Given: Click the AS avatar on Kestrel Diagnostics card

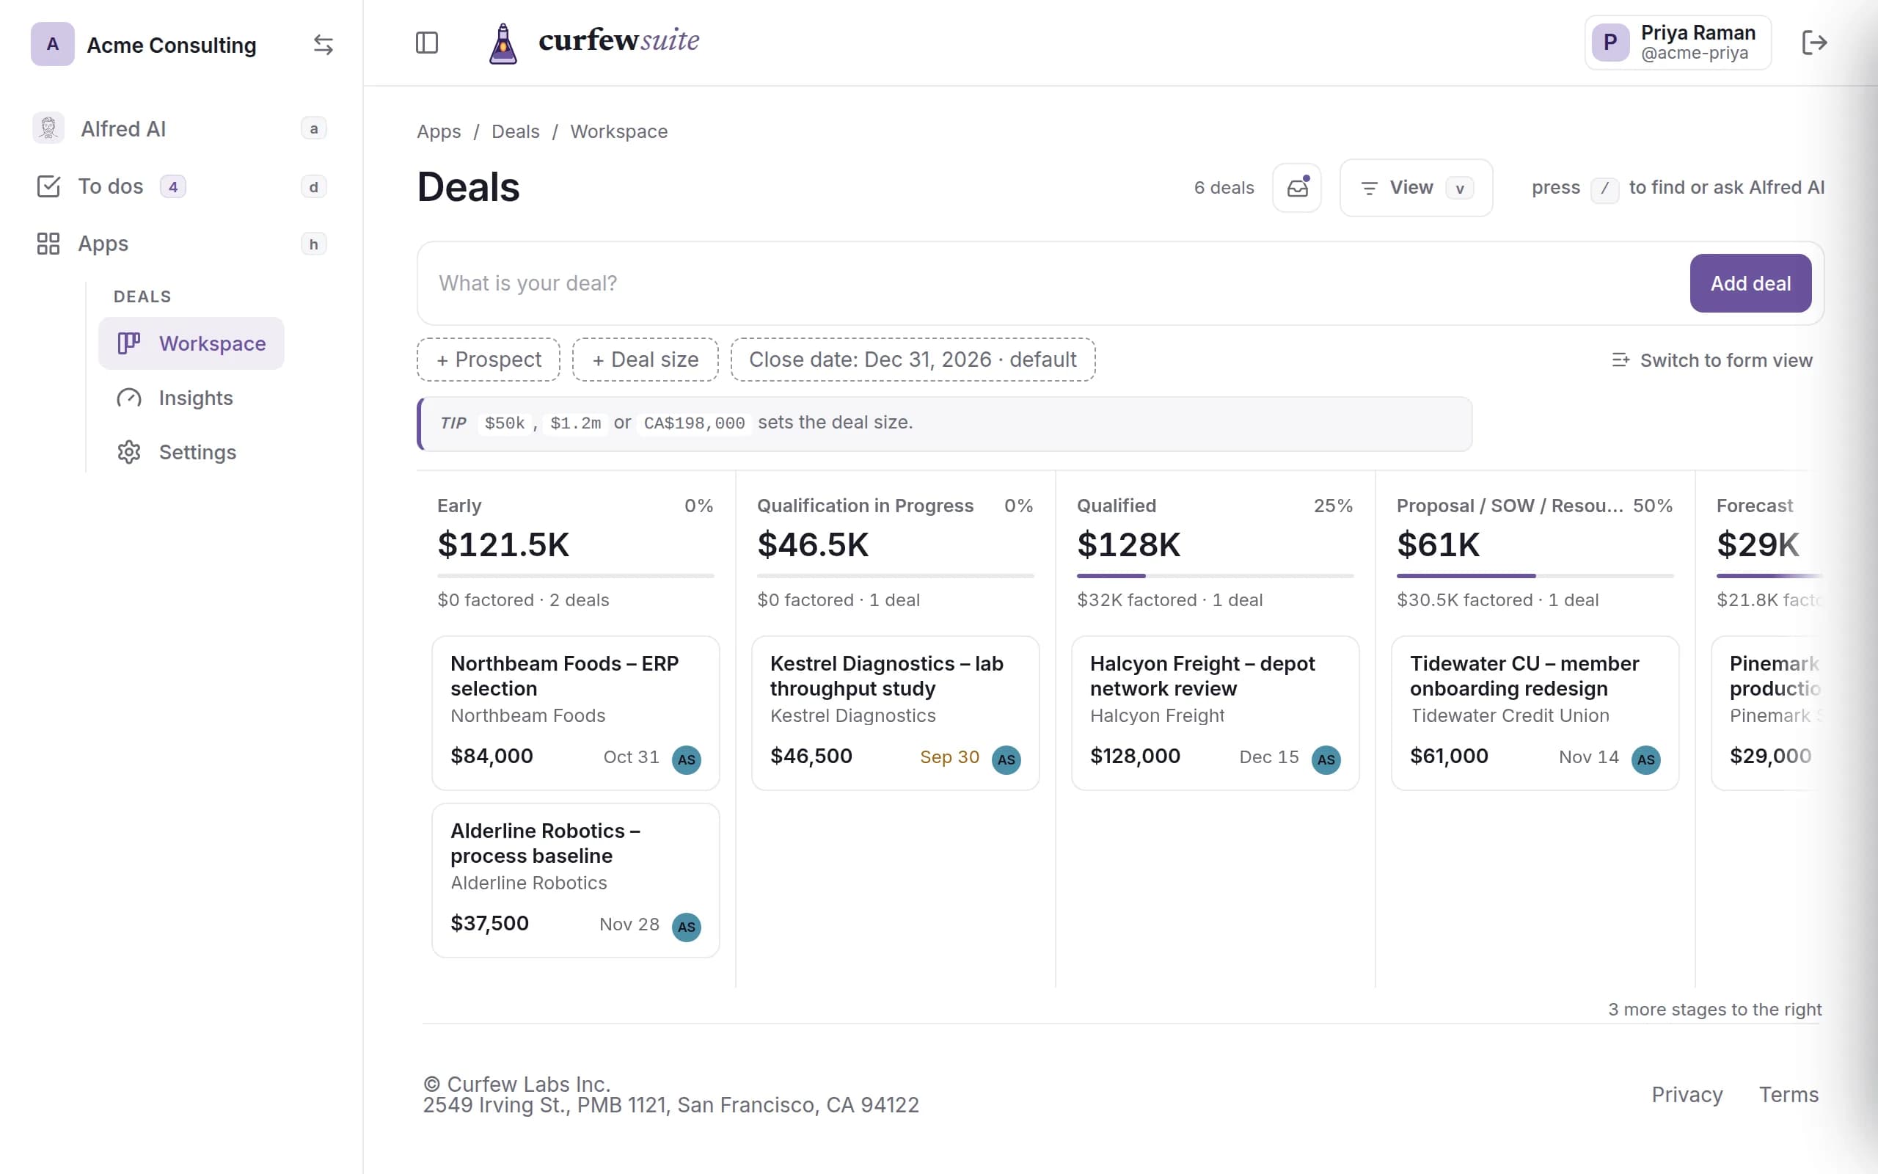Looking at the screenshot, I should (x=1006, y=759).
